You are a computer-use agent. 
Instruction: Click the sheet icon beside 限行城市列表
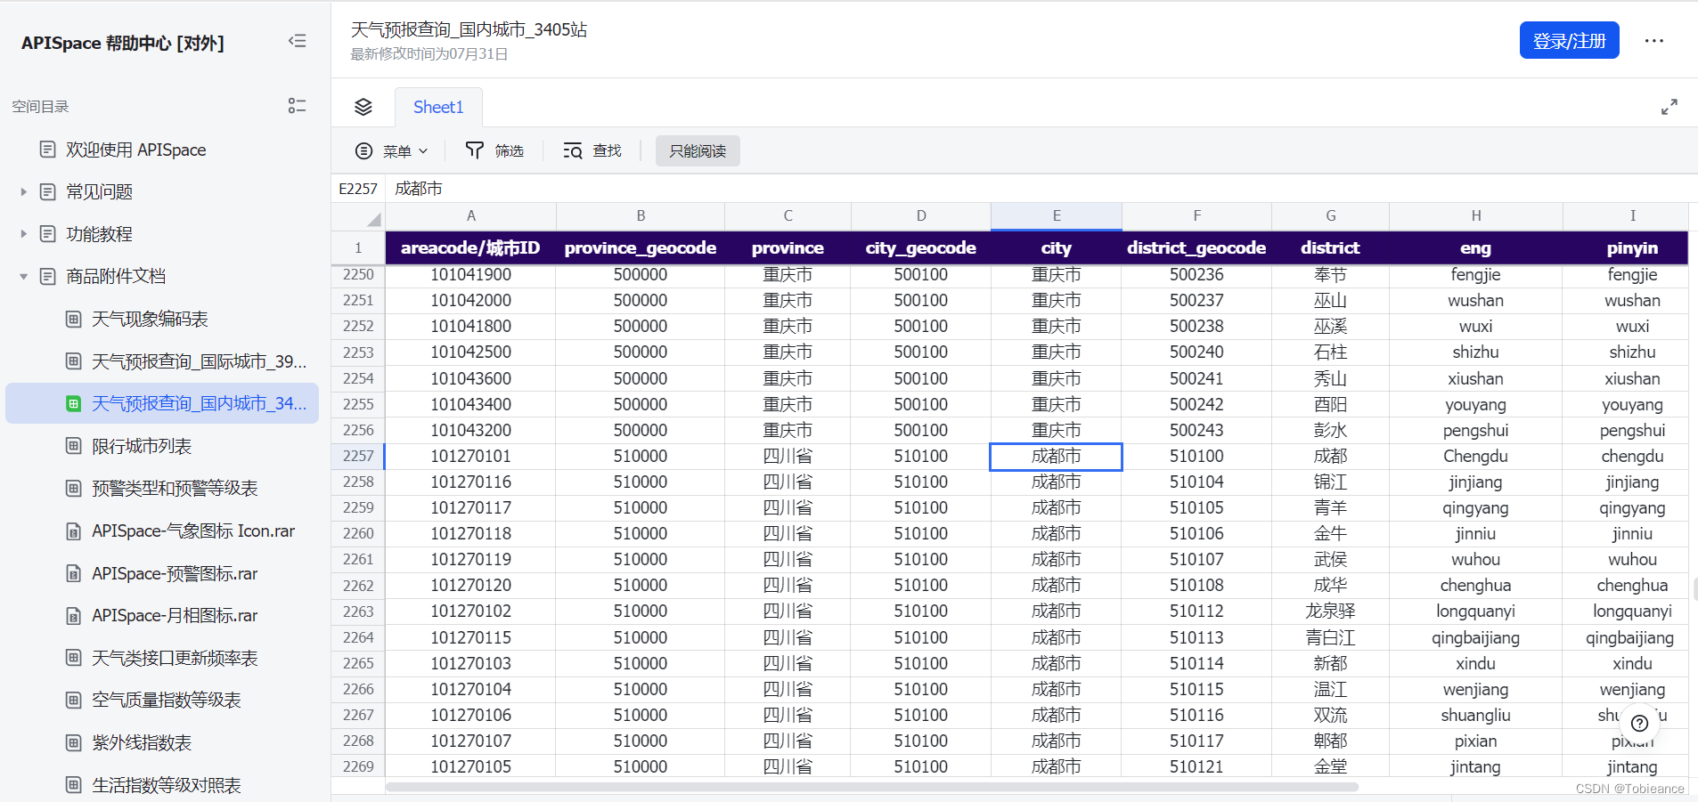point(74,446)
